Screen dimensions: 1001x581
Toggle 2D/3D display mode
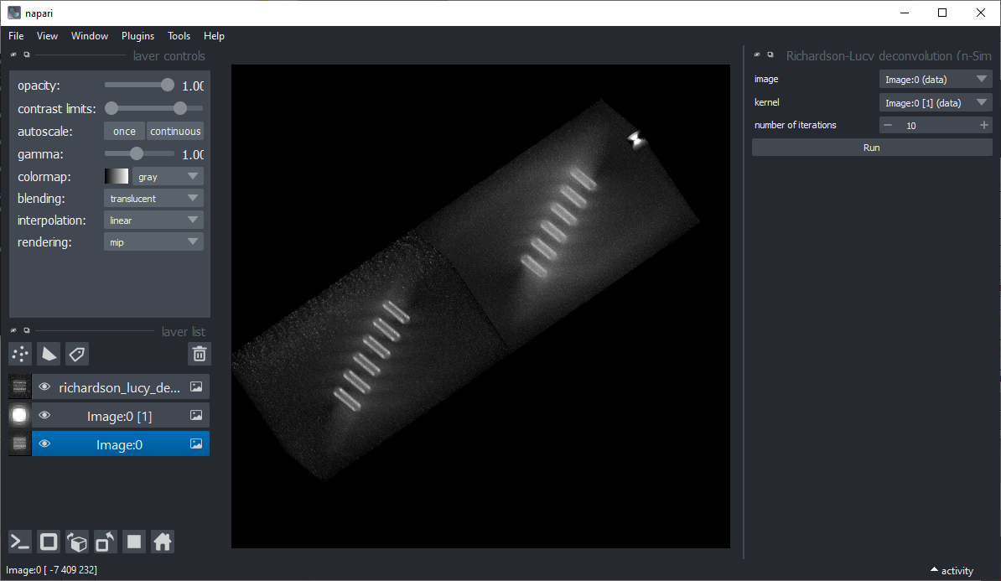coord(49,542)
